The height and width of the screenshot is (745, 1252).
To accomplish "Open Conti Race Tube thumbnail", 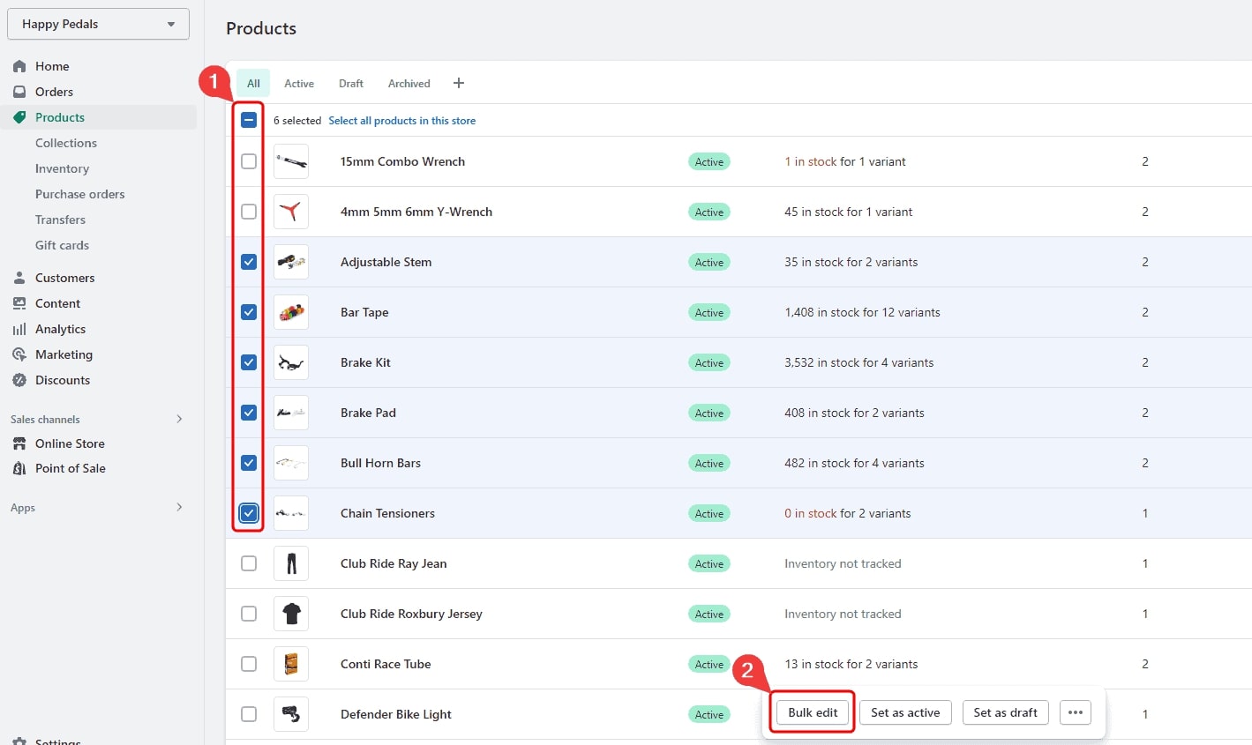I will [x=291, y=664].
